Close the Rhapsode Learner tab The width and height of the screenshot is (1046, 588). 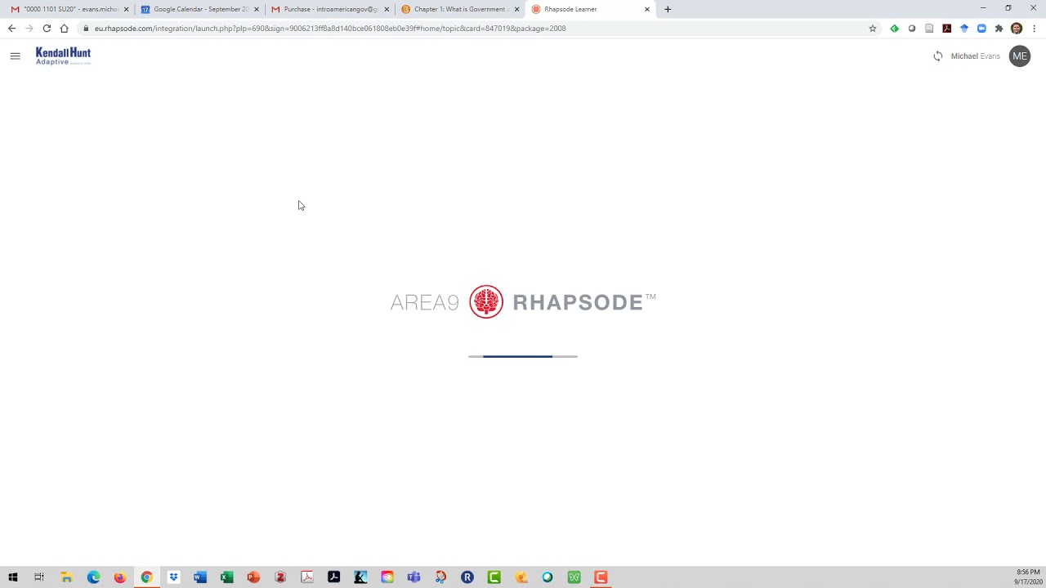click(647, 9)
